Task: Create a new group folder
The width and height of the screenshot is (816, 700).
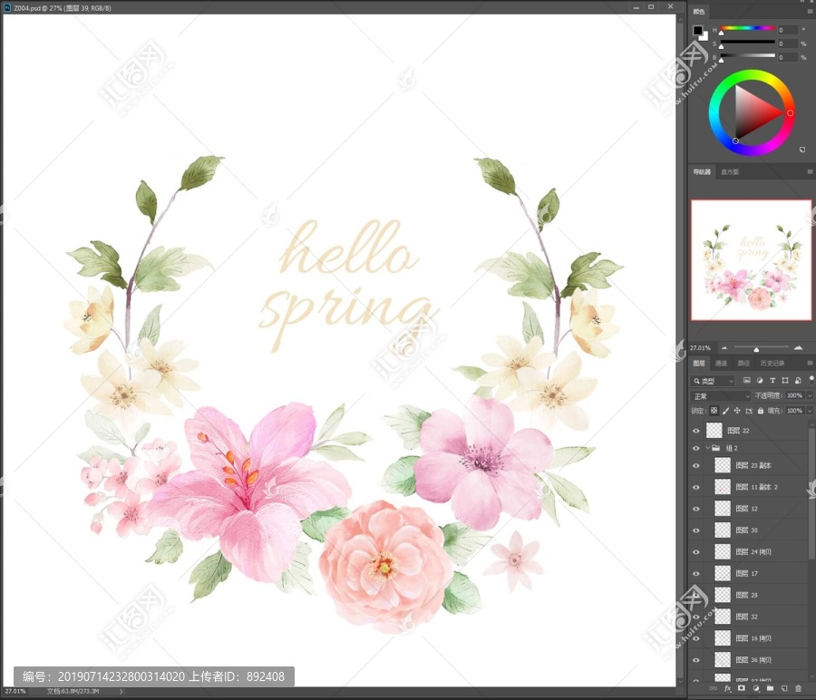Action: tap(770, 688)
